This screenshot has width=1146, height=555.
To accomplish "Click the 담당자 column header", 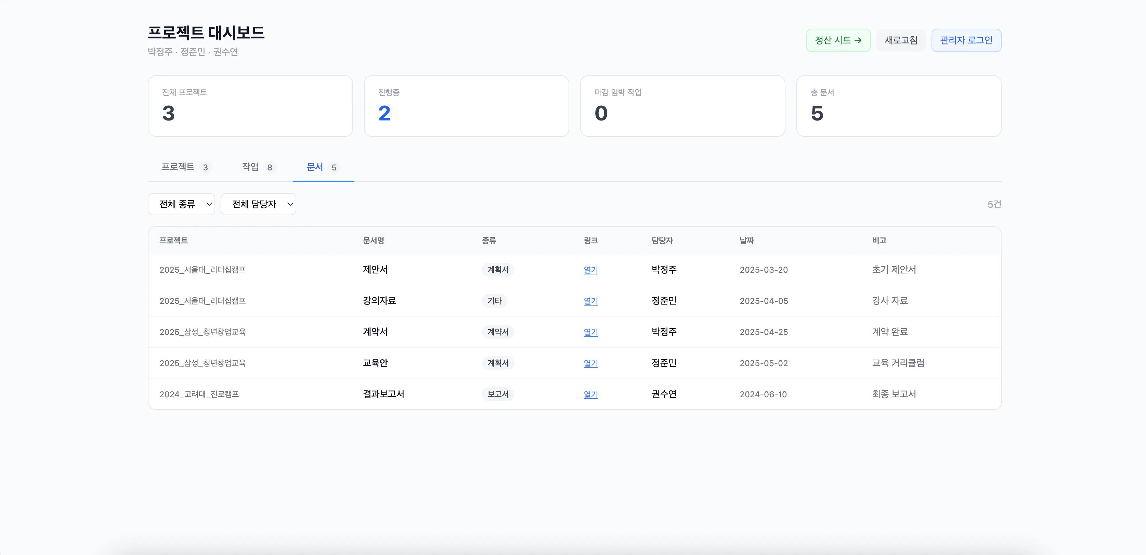I will pos(662,241).
